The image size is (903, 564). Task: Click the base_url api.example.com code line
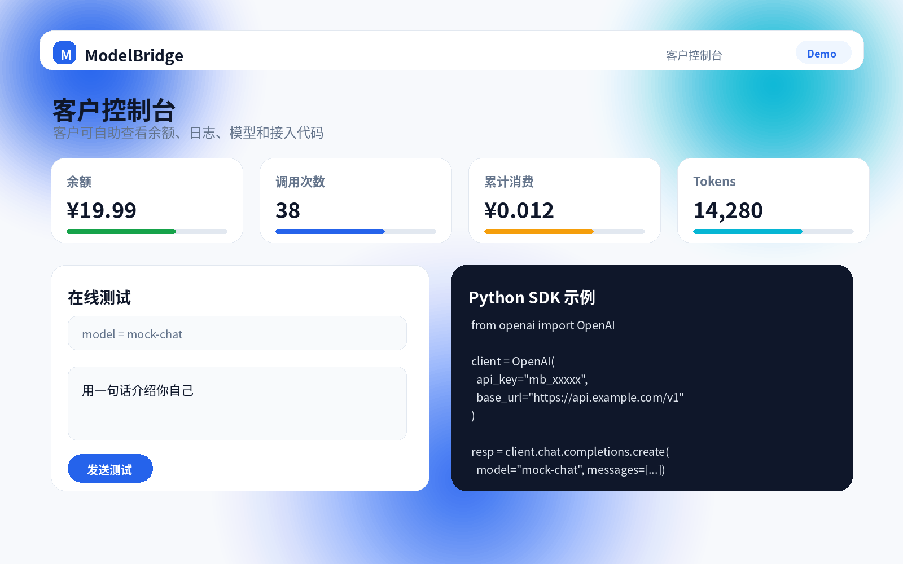coord(580,398)
